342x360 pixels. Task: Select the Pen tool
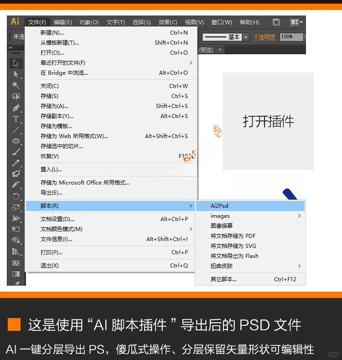point(16,108)
